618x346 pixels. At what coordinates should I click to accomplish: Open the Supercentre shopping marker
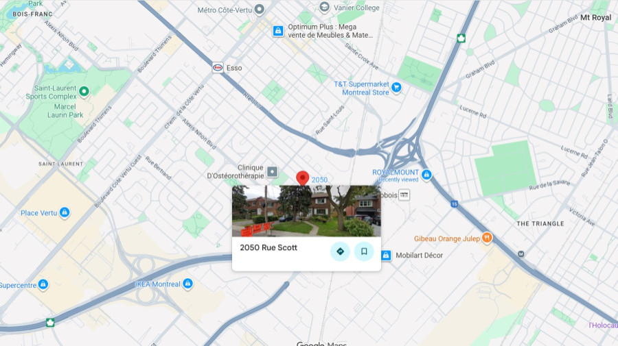(43, 284)
